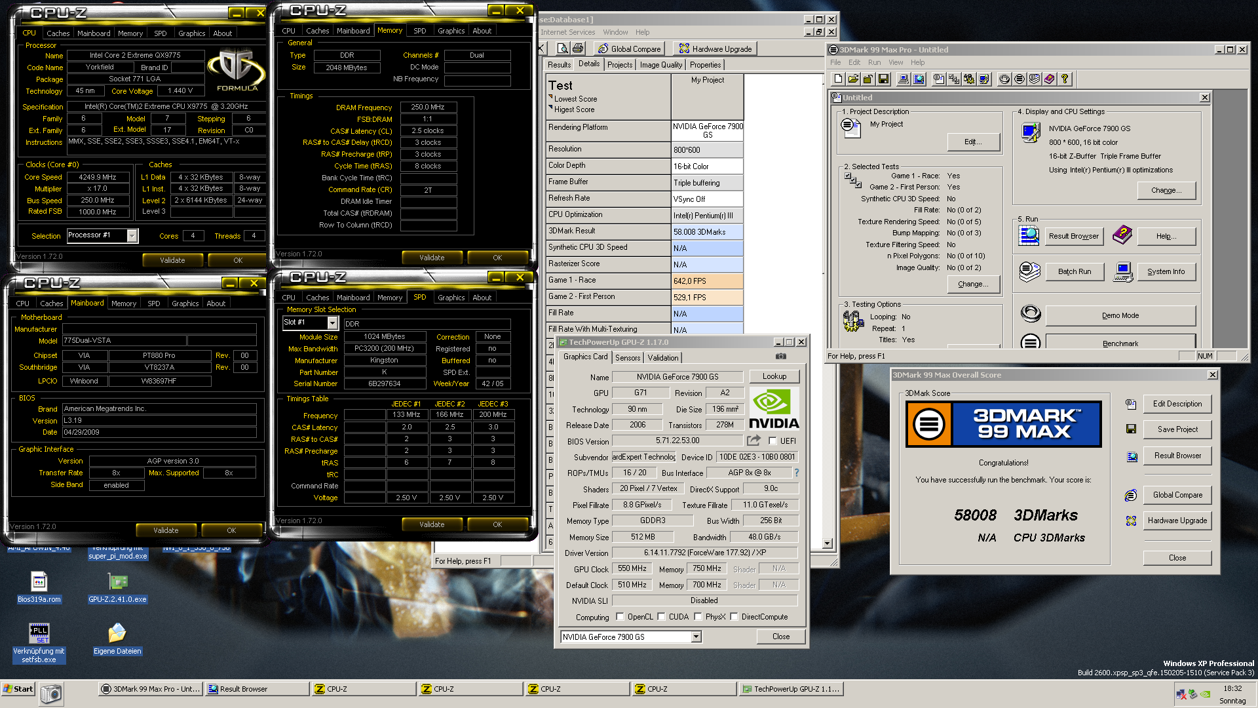1258x708 pixels.
Task: Click the New project icon in 3DMark toolbar
Action: tap(838, 79)
